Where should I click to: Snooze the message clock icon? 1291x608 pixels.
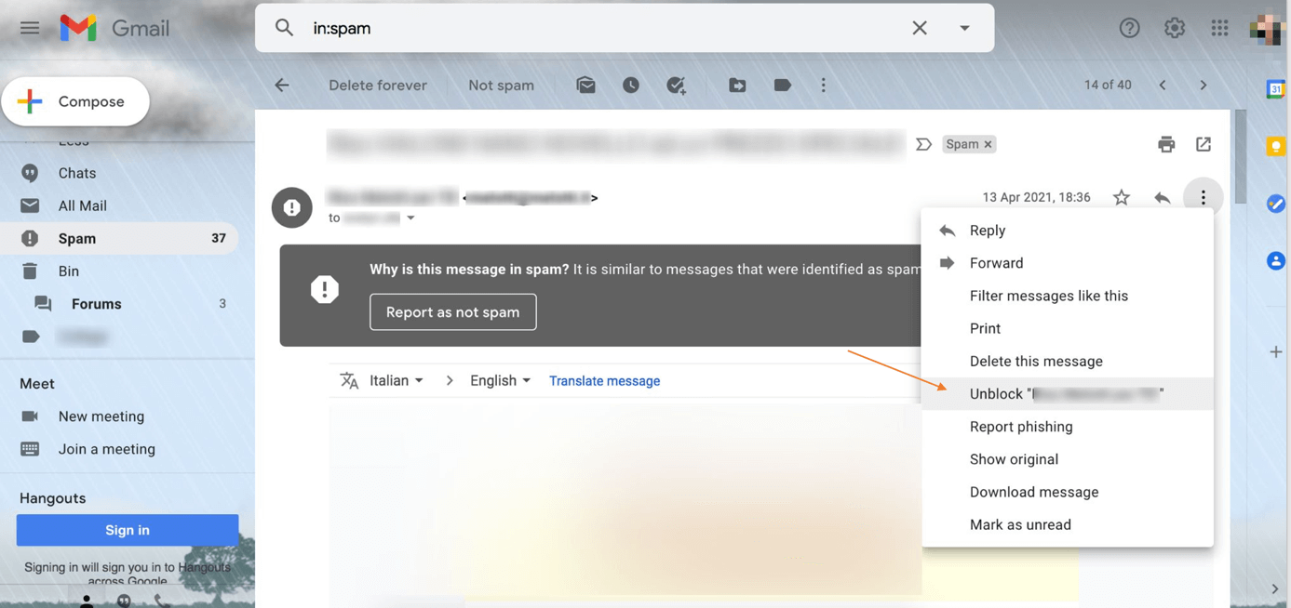coord(631,85)
